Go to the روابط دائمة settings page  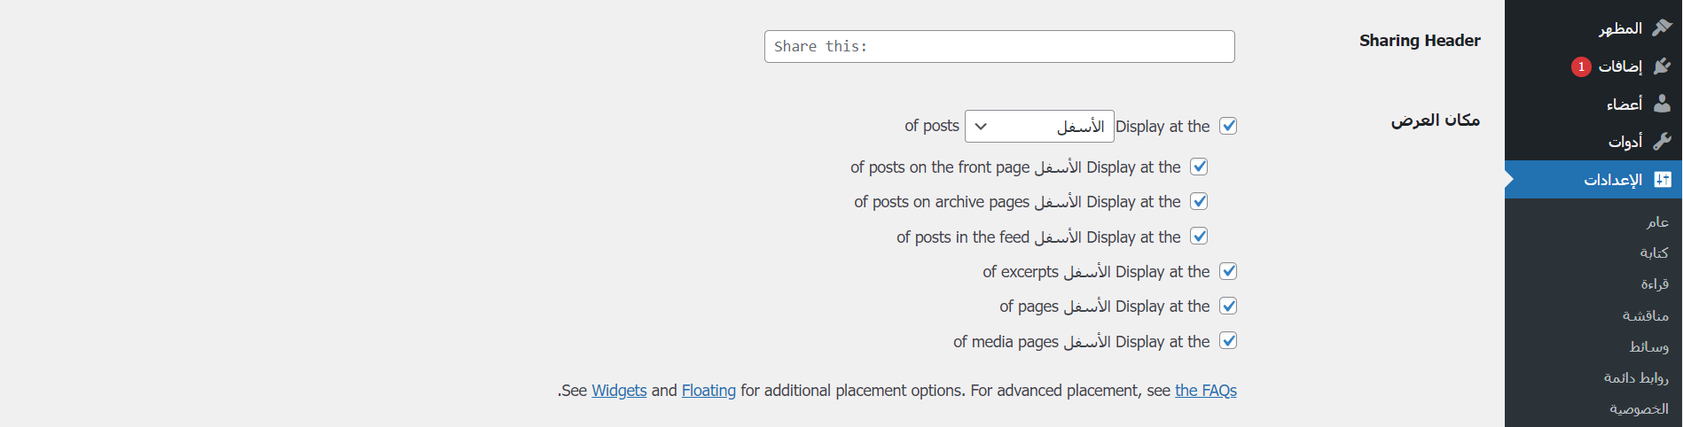coord(1636,378)
